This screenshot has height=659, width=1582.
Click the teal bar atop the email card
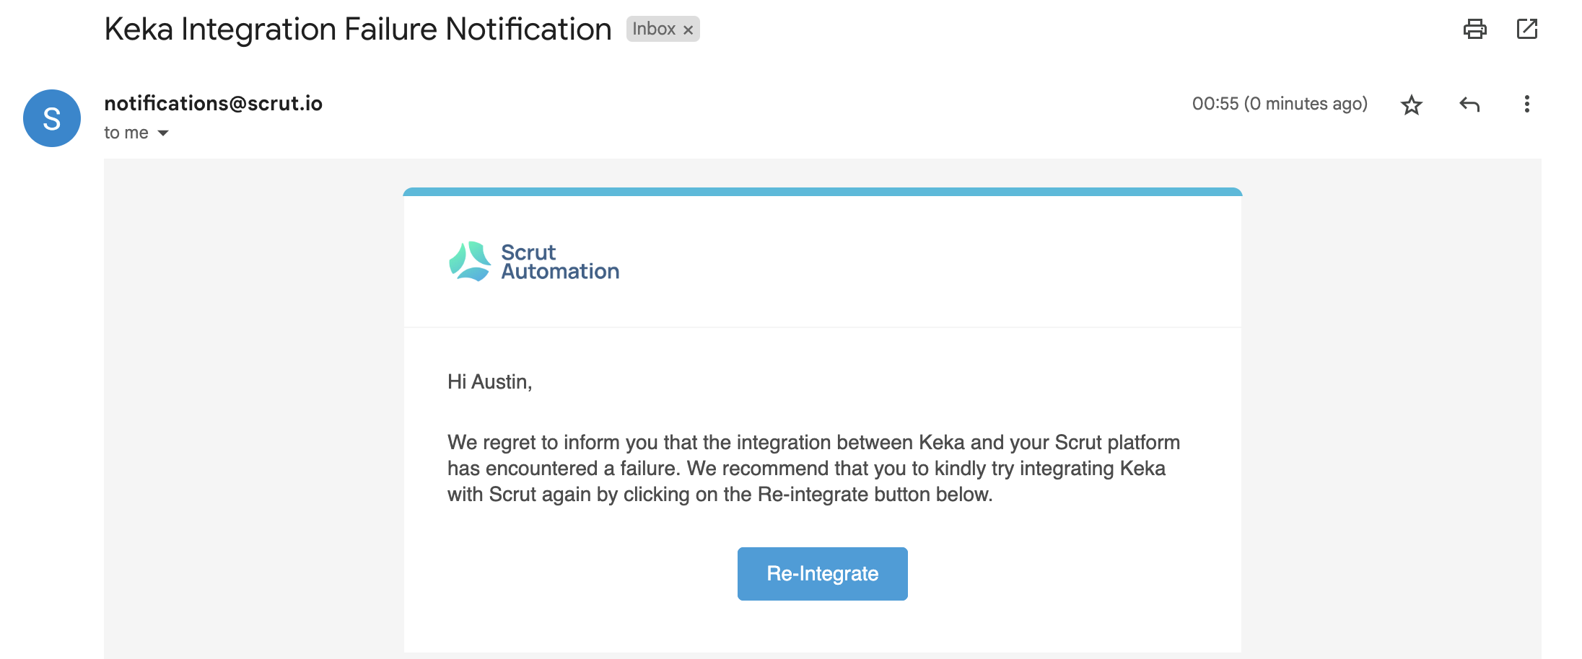click(822, 192)
